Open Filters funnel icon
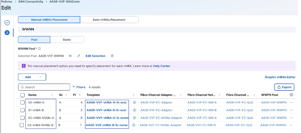Image resolution: width=301 pixels, height=133 pixels. tap(74, 87)
